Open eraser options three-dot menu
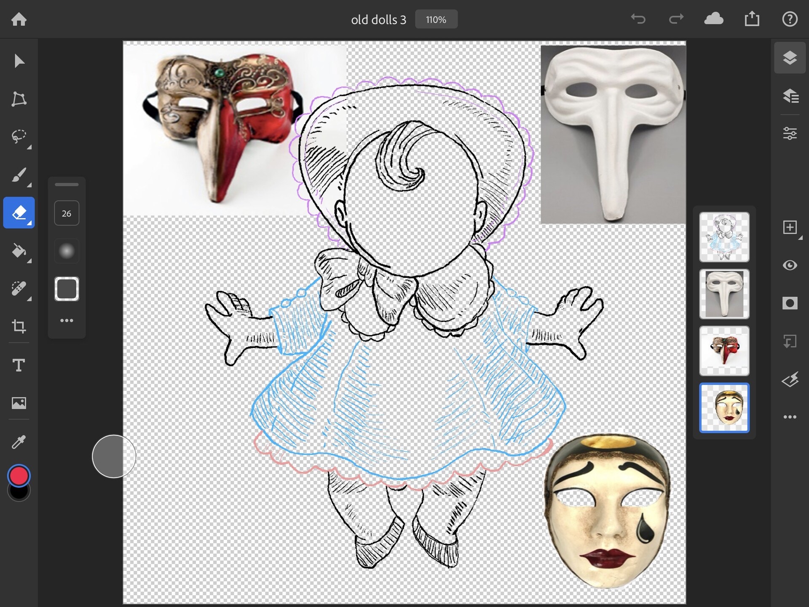The height and width of the screenshot is (607, 809). (x=67, y=321)
